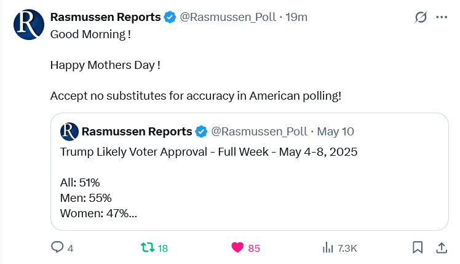
Task: Click the 19m timestamp link
Action: click(x=296, y=17)
